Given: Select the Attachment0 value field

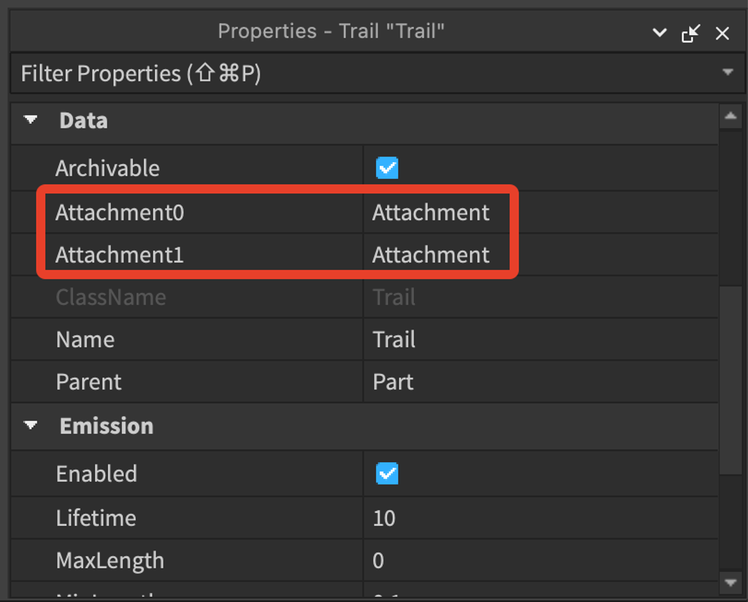Looking at the screenshot, I should tap(540, 213).
